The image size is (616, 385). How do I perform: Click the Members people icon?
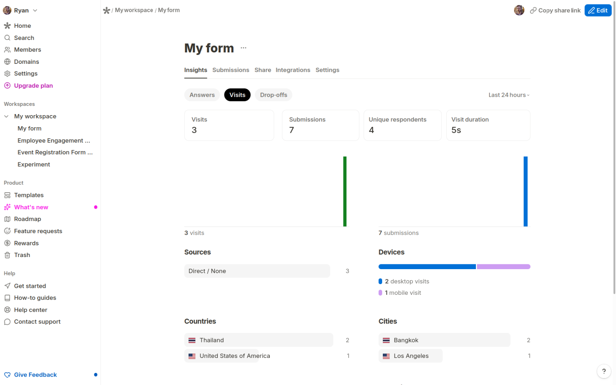(x=7, y=49)
